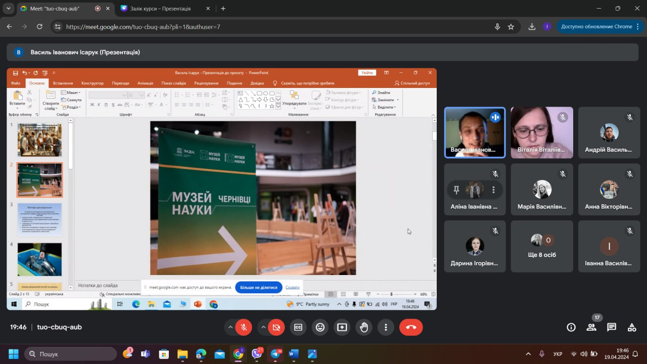Open the Вставлення ribbon tab
Screen dimensions: 647x364
click(63, 83)
